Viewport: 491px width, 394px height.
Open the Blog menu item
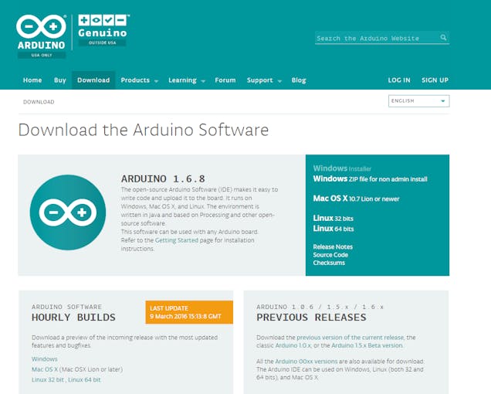299,80
